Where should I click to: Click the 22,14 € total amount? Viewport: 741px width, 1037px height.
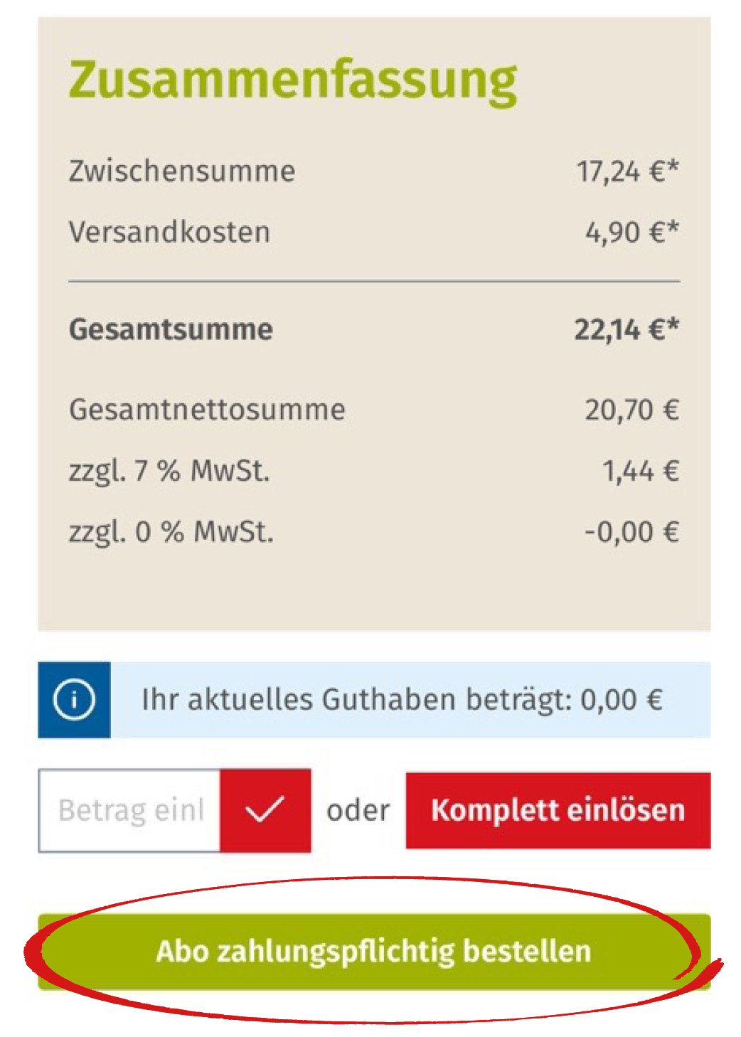tap(626, 329)
